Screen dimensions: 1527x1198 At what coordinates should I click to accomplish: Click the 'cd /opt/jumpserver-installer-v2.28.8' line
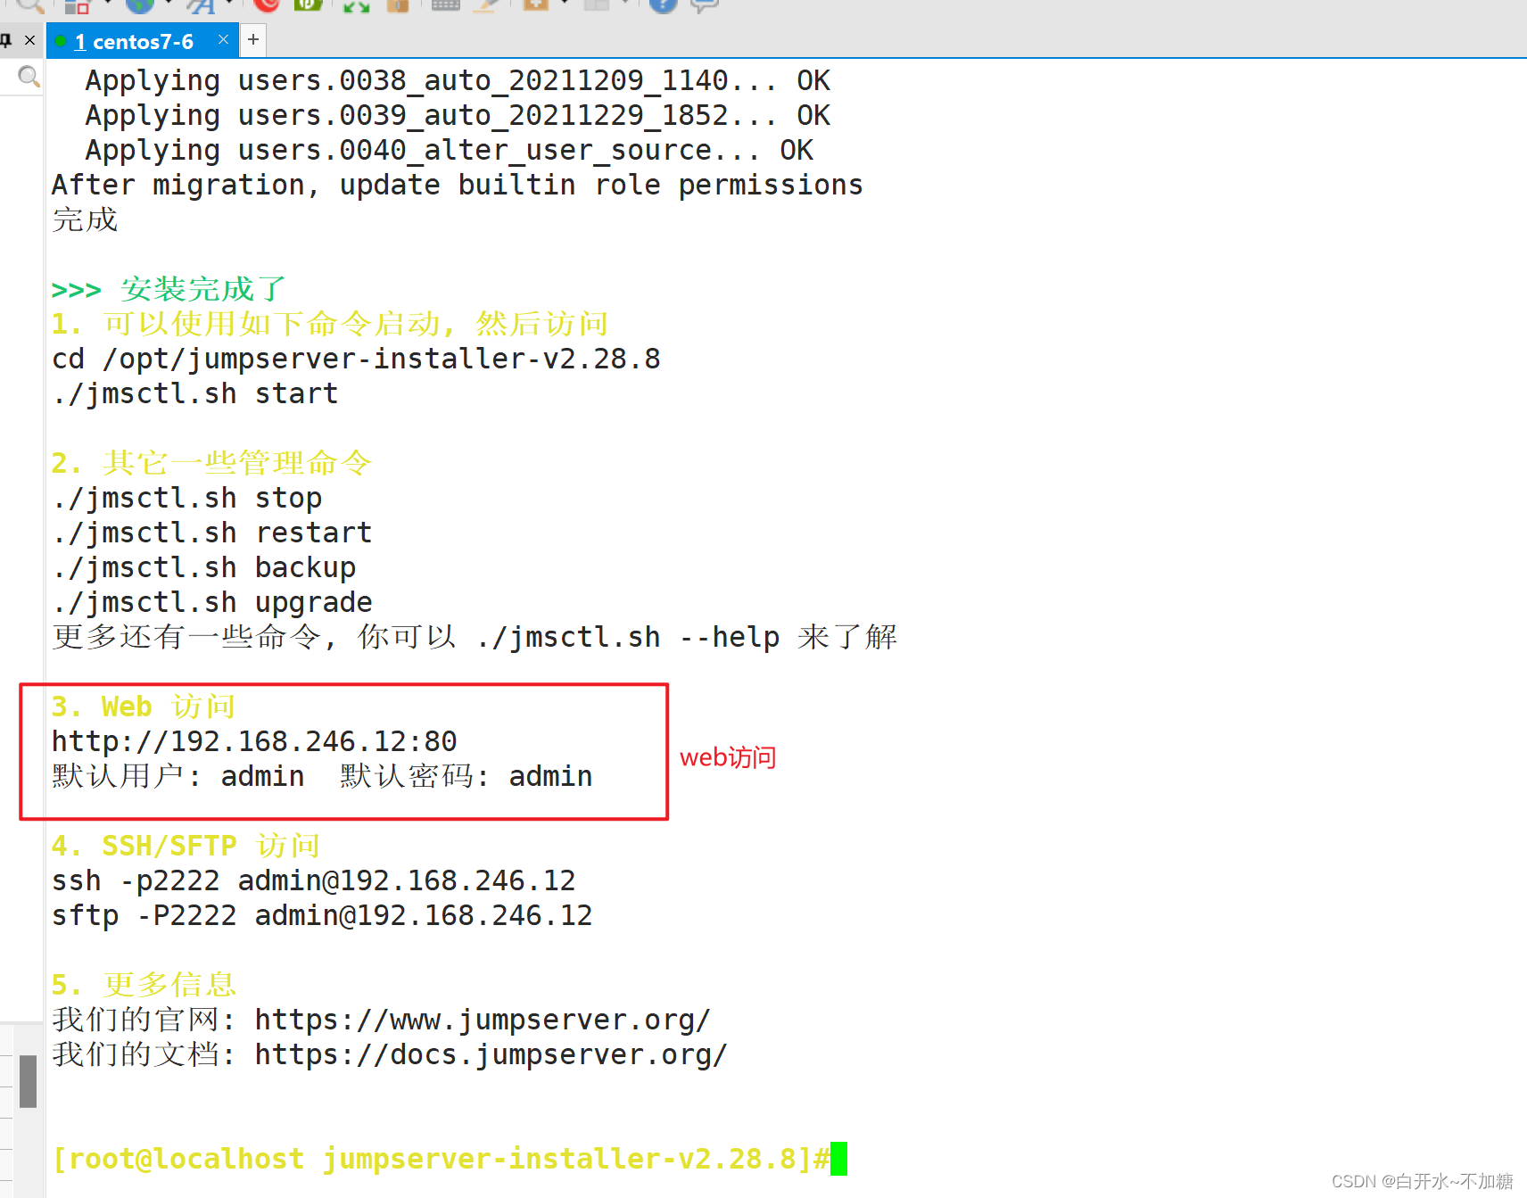point(356,359)
